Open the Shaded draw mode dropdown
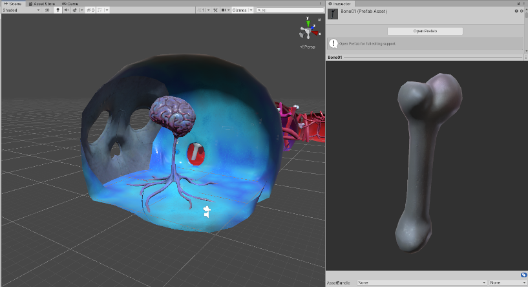The height and width of the screenshot is (287, 528). pyautogui.click(x=21, y=10)
